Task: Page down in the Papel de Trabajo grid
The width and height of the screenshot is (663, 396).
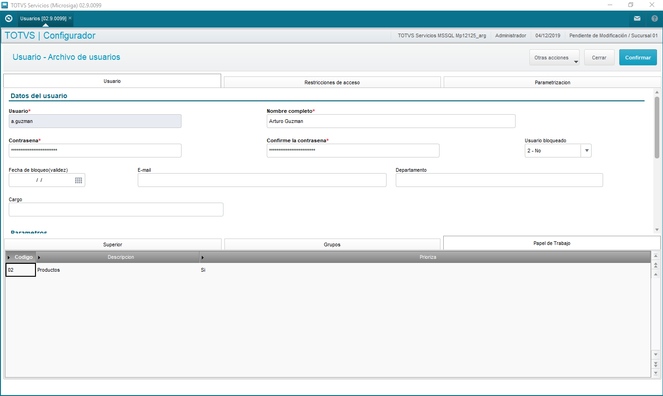Action: [656, 364]
